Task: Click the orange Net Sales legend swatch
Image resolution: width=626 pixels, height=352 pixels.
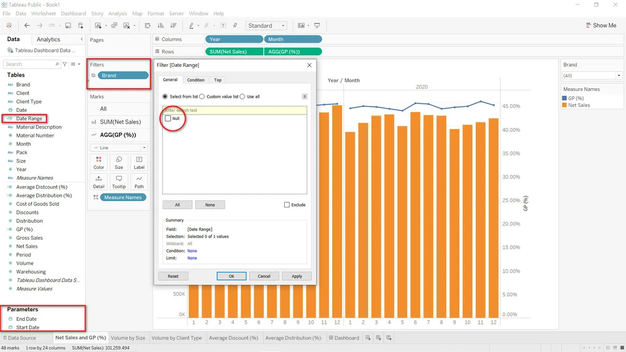Action: [x=564, y=105]
